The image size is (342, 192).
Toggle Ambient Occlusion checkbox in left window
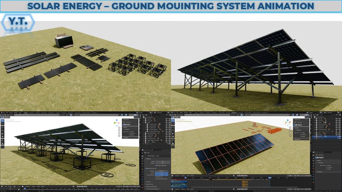pos(147,169)
